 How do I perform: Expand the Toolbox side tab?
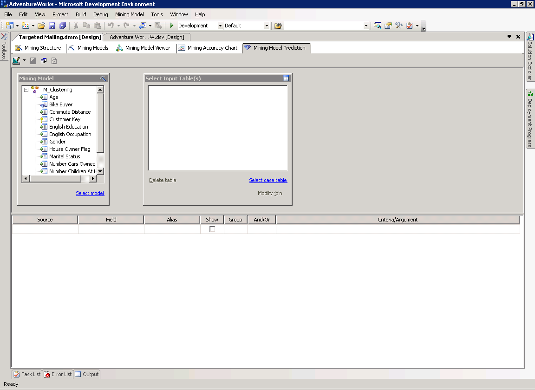[x=4, y=47]
